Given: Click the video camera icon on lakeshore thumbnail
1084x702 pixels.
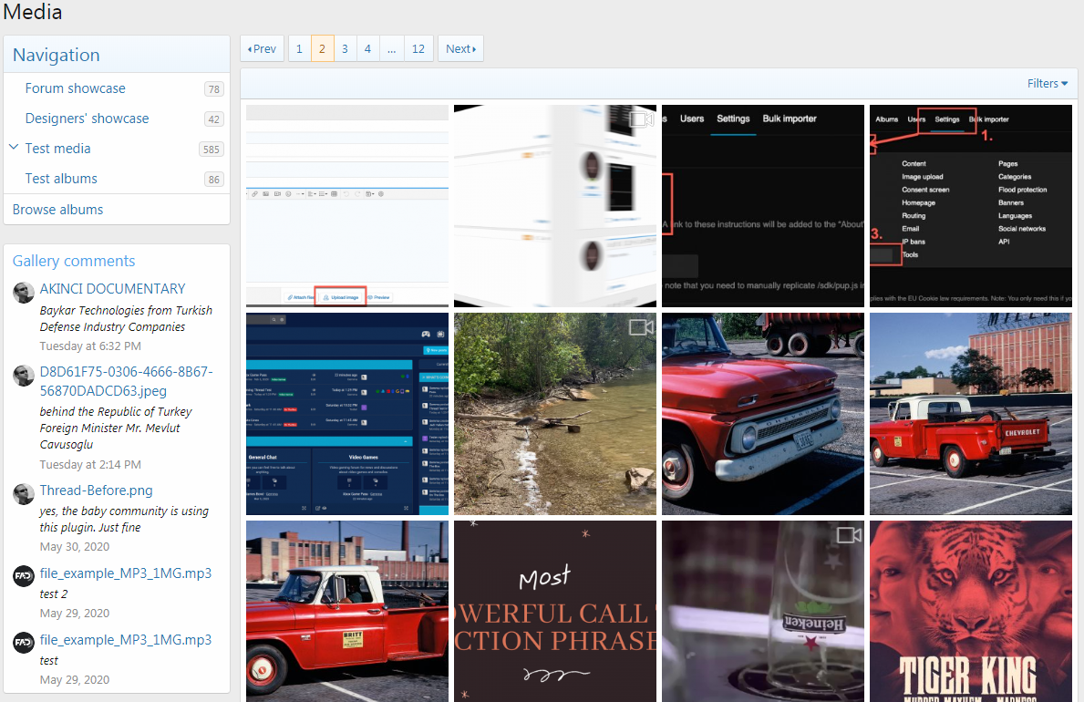Looking at the screenshot, I should (x=642, y=327).
